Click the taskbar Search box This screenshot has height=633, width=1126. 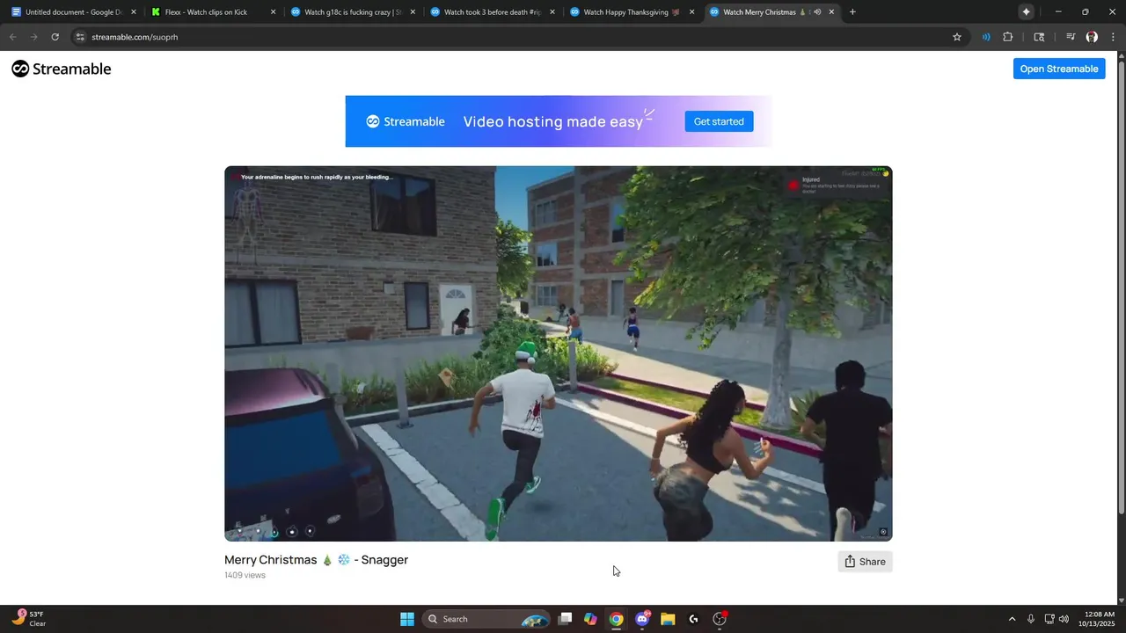486,619
